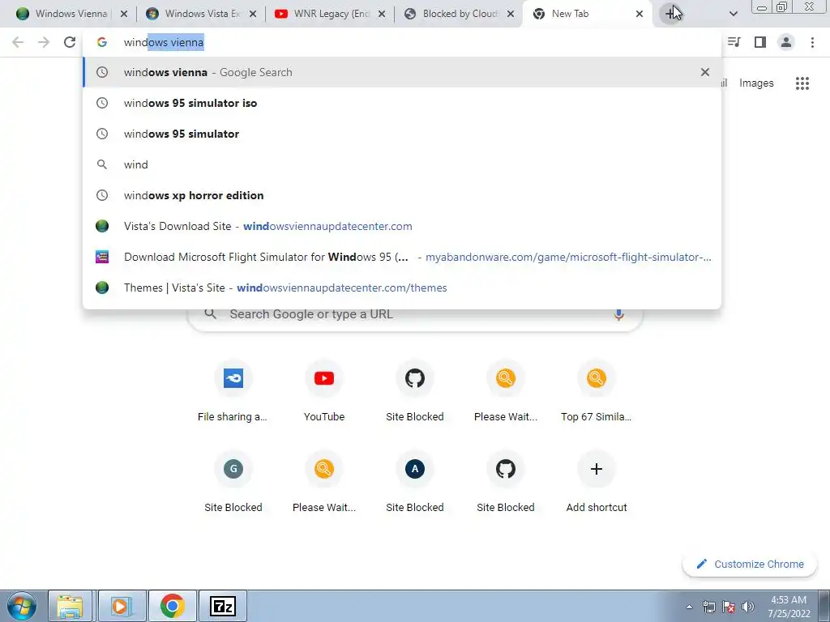The image size is (830, 622).
Task: Open the Site Blocked shortcut with A icon
Action: 415,482
